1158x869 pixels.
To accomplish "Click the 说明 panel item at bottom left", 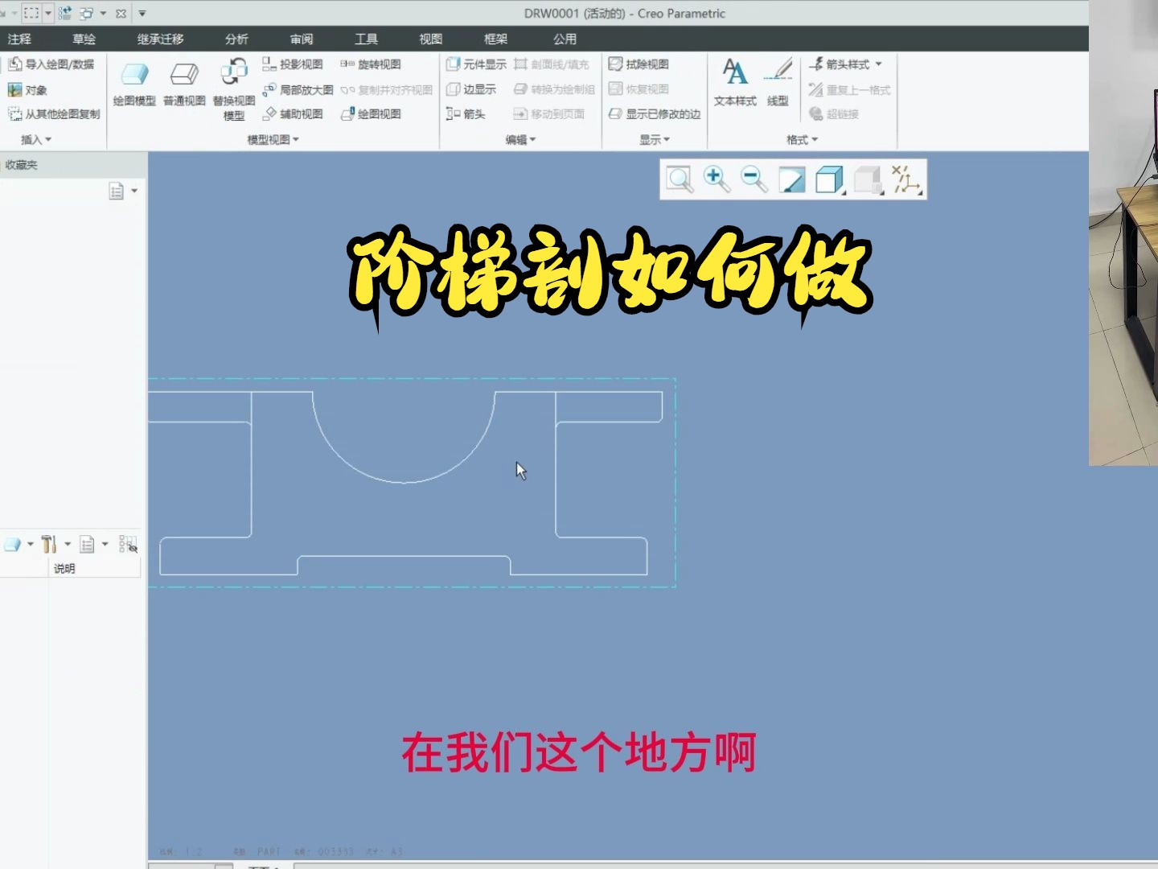I will coord(64,567).
